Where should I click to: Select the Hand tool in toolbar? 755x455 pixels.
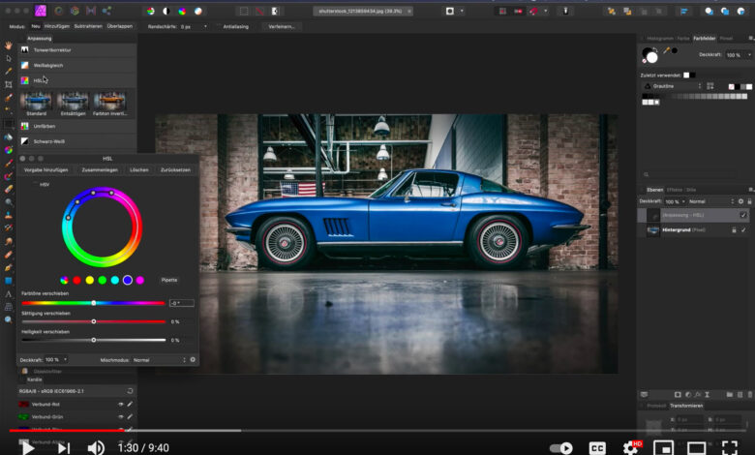(9, 44)
